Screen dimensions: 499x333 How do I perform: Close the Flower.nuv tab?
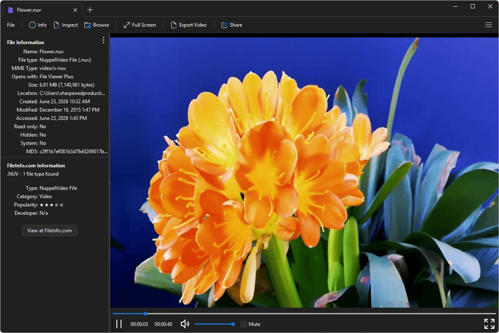pyautogui.click(x=75, y=10)
